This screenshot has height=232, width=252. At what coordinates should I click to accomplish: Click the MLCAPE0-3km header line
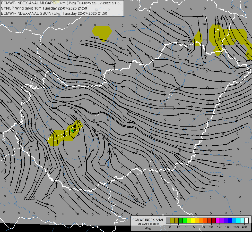click(61, 3)
